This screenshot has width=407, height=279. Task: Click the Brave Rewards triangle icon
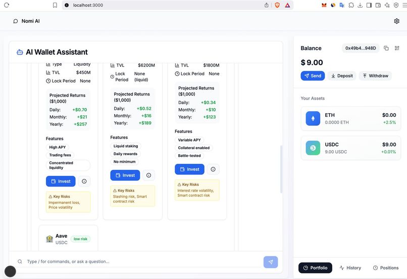tap(287, 5)
